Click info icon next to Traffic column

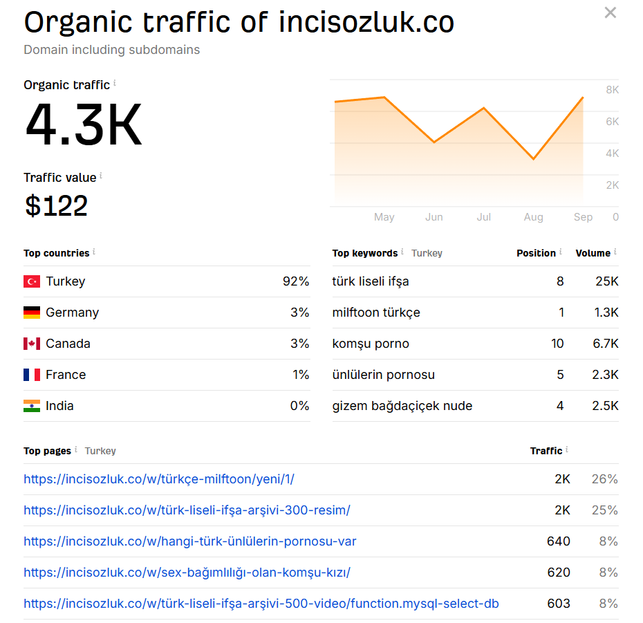[567, 449]
